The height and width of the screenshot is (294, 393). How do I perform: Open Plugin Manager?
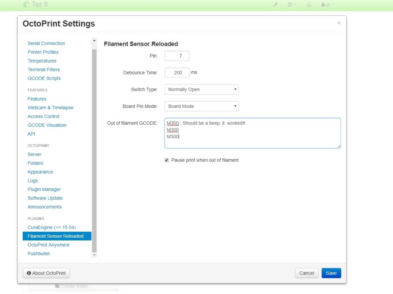(44, 189)
